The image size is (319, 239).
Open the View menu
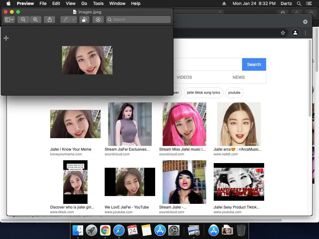[71, 3]
